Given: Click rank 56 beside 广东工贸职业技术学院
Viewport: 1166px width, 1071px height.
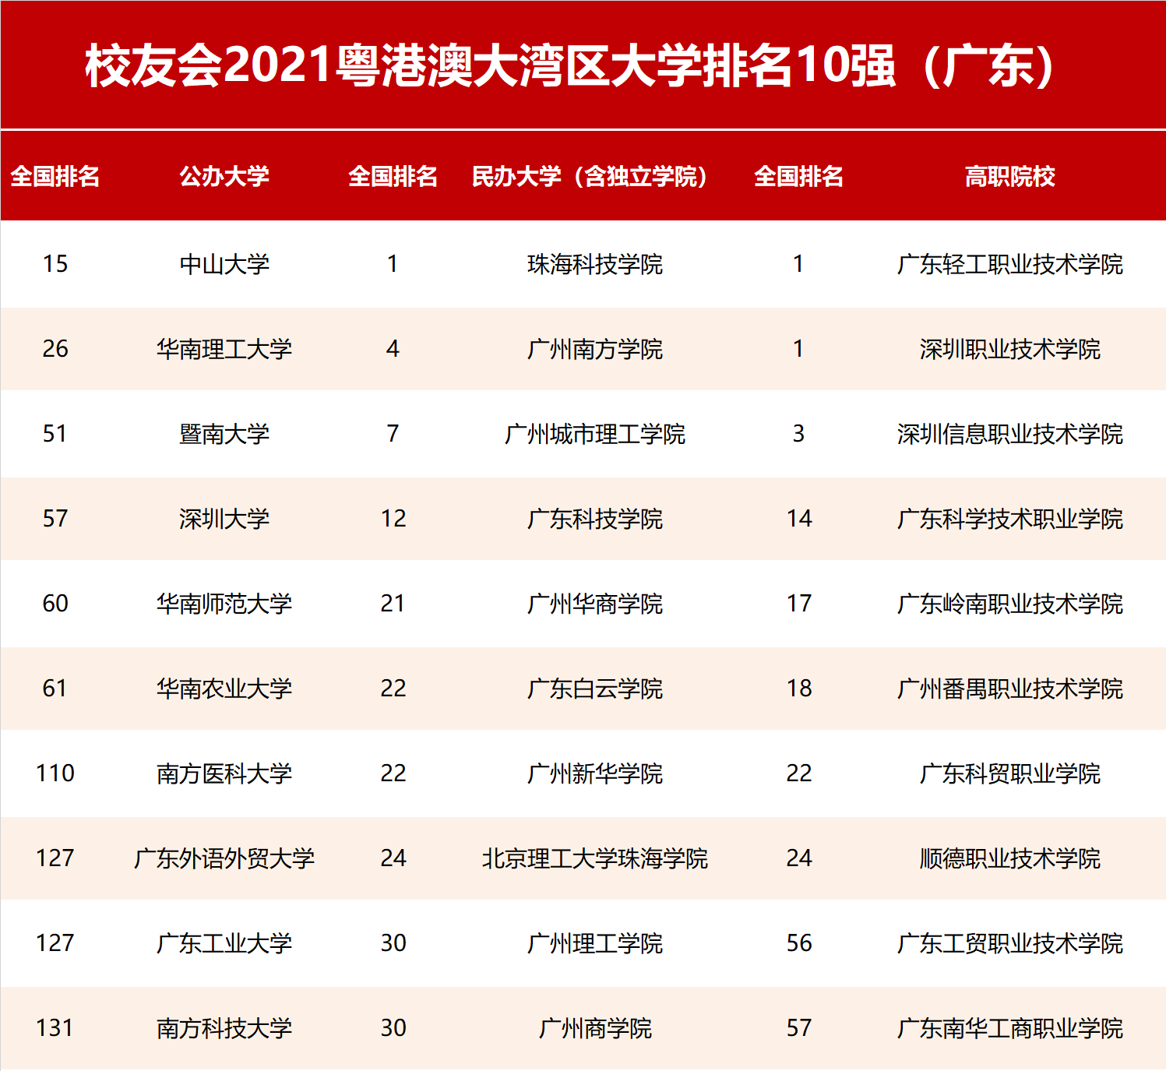Looking at the screenshot, I should 798,943.
